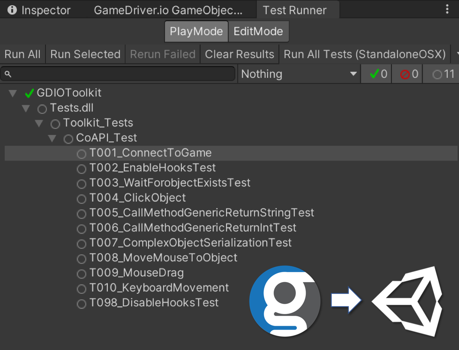Screen dimensions: 459x350
Task: Toggle the failed tests filter
Action: pyautogui.click(x=407, y=74)
